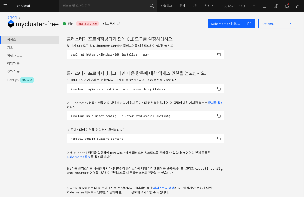Open the 지원 menu item
Viewport: 304px width, 197px height.
pyautogui.click(x=195, y=6)
